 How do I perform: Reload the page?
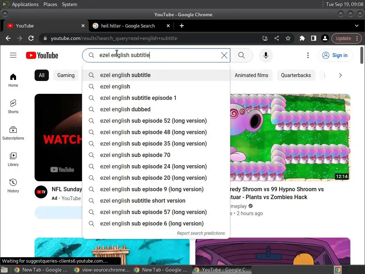(31, 38)
